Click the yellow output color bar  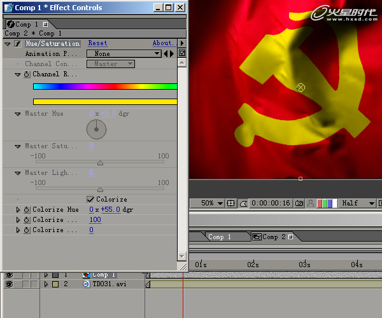[105, 102]
